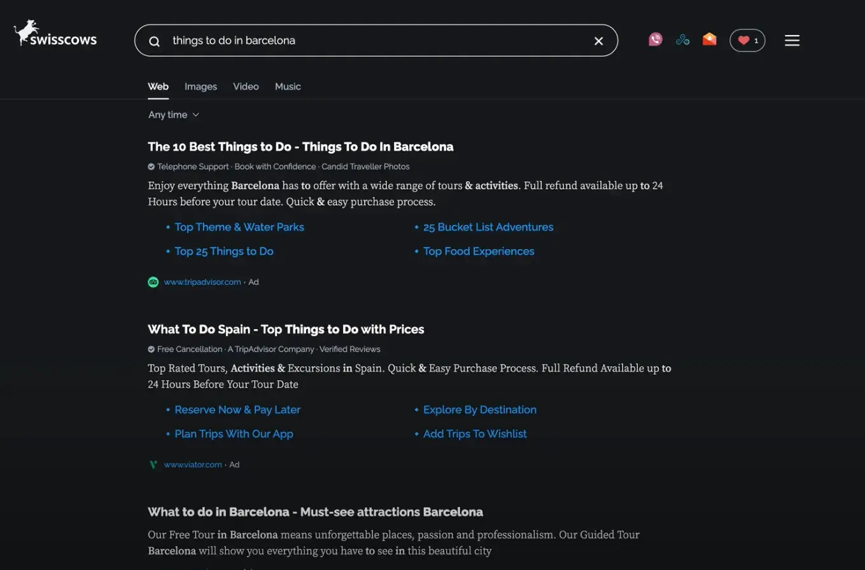Open the hamburger menu
865x570 pixels.
click(792, 41)
